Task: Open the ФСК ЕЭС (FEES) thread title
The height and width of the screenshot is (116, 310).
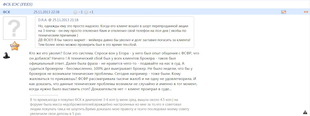Action: 18,4
